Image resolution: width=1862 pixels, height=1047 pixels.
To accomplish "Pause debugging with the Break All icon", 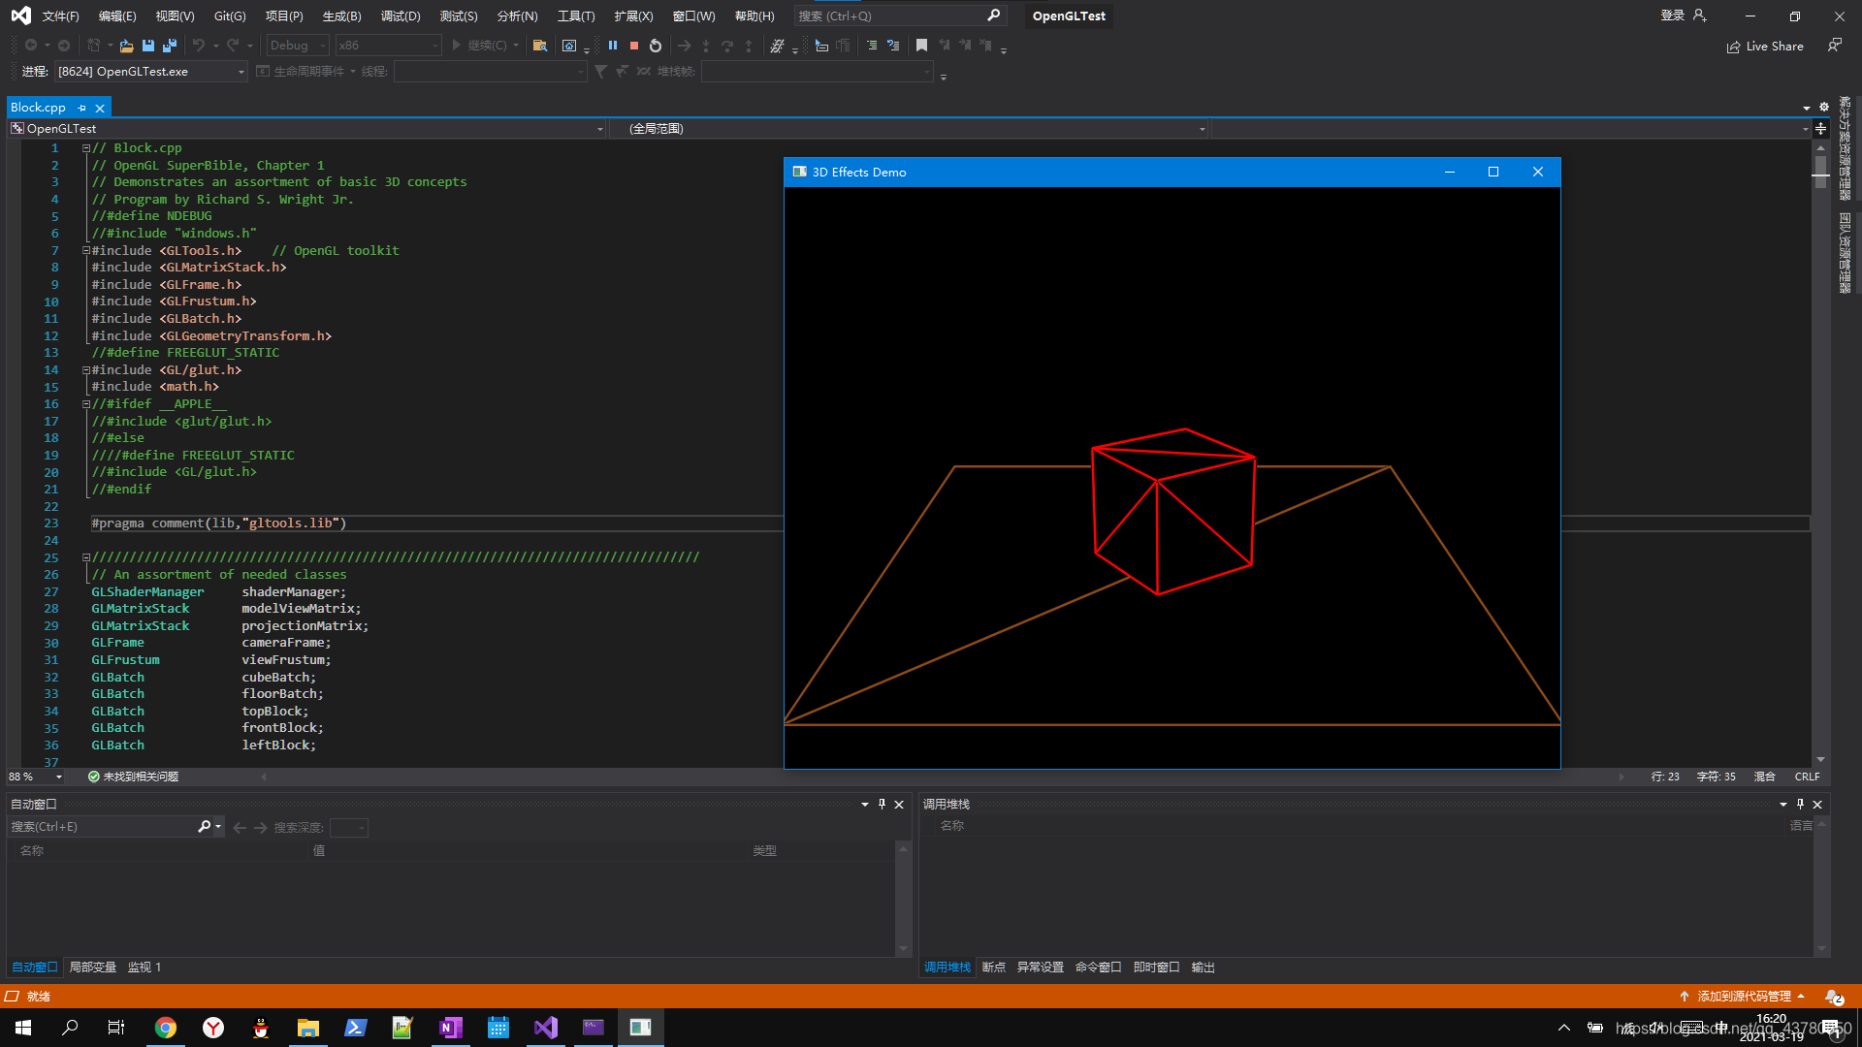I will [613, 46].
